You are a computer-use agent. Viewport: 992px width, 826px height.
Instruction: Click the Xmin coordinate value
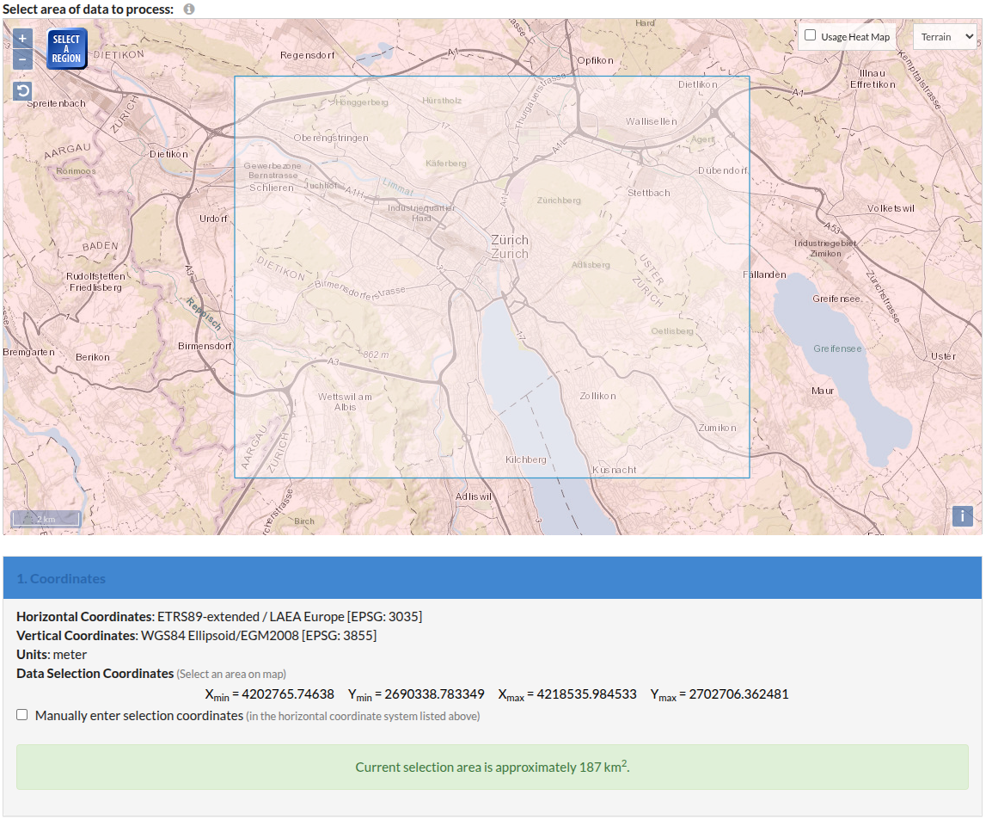click(x=288, y=694)
